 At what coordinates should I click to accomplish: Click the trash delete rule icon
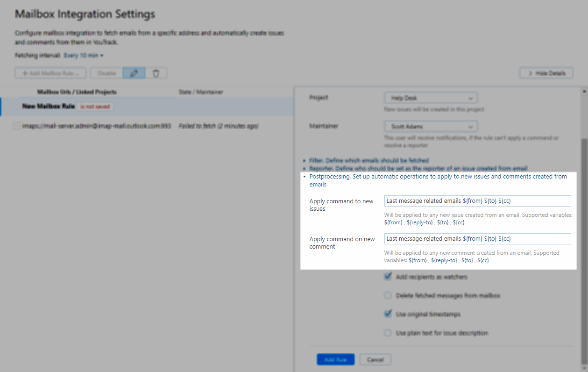tap(156, 73)
